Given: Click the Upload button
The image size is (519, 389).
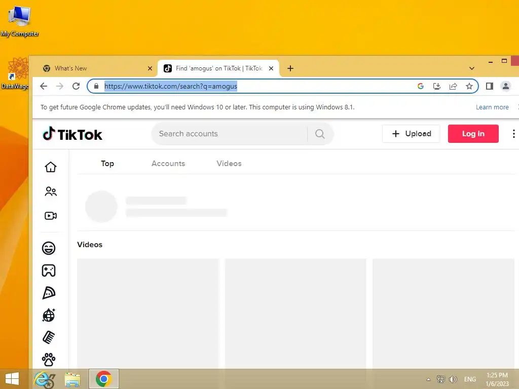Looking at the screenshot, I should tap(411, 134).
